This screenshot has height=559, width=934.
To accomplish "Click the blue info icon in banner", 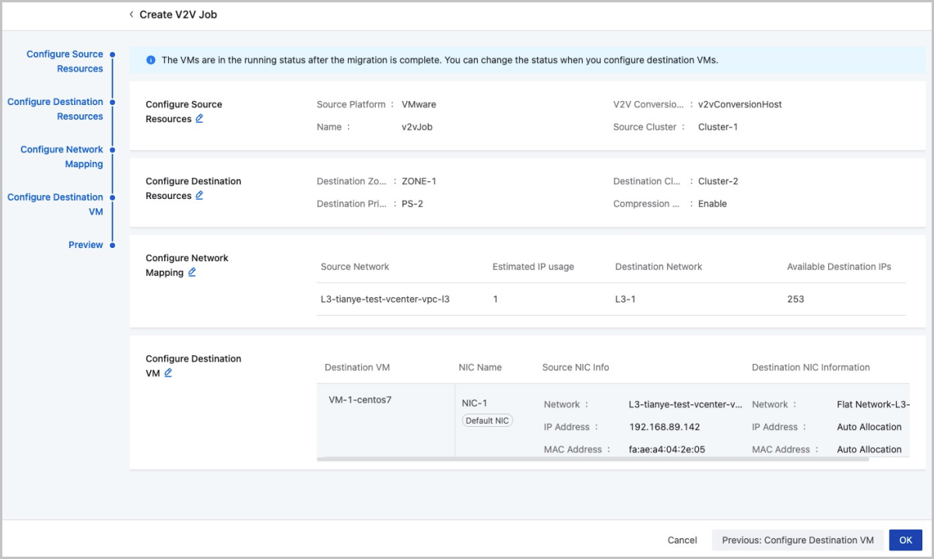I will [x=150, y=60].
